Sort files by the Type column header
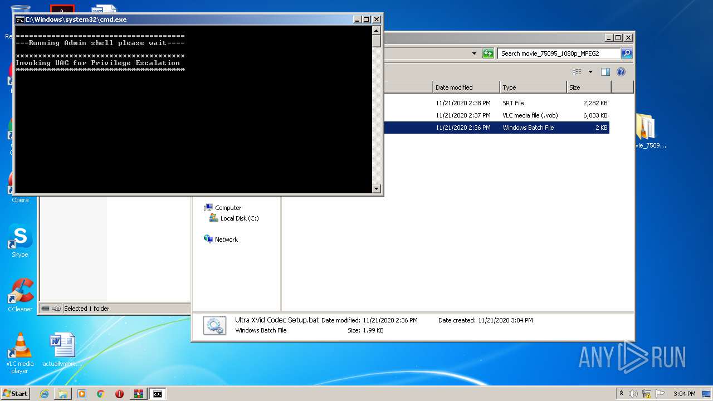 click(533, 87)
